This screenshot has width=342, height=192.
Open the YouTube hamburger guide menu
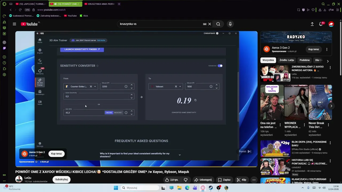[x=14, y=24]
